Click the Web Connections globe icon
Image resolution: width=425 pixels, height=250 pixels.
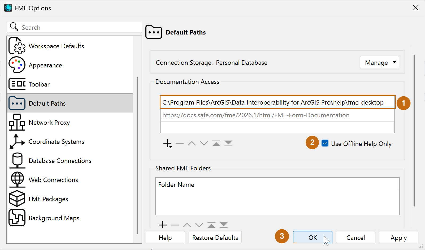coord(17,180)
